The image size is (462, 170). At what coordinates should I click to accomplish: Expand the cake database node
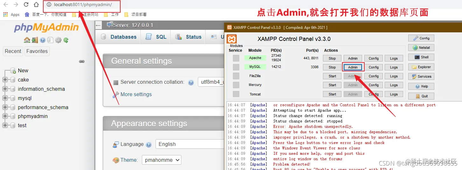[5, 80]
